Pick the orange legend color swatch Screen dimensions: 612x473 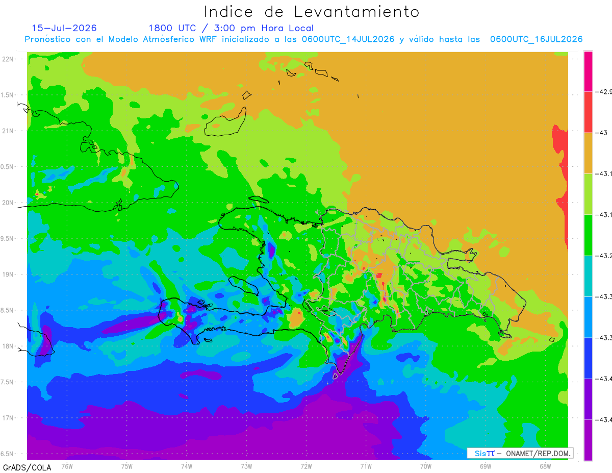tap(588, 153)
